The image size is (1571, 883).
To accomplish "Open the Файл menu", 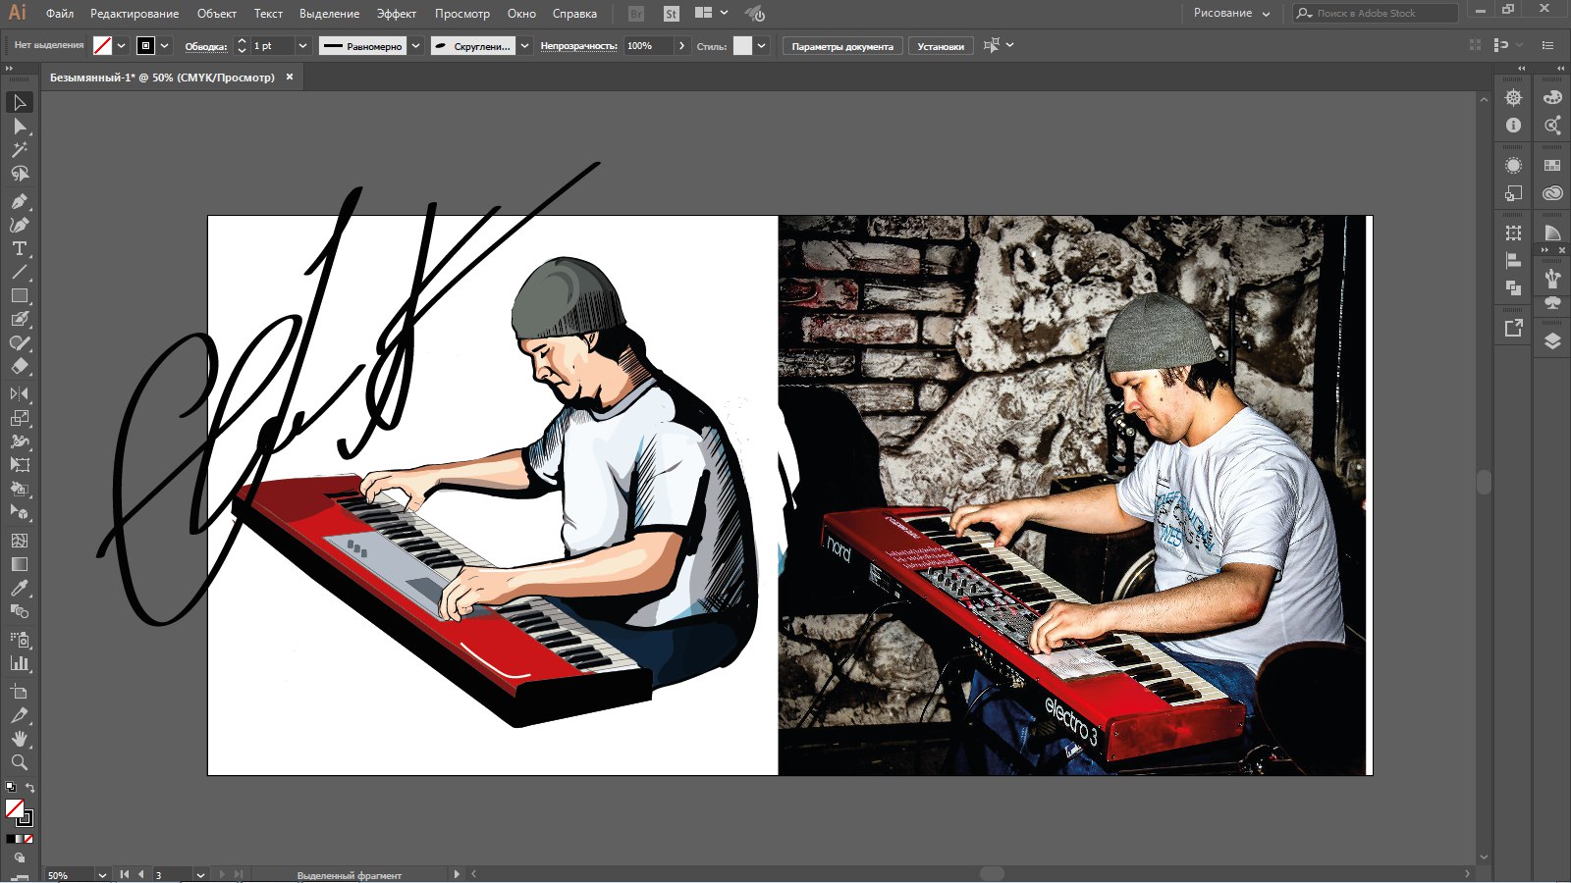I will tap(60, 14).
